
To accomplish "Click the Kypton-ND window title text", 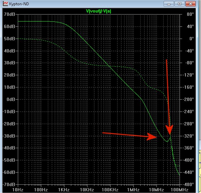I will tap(19, 4).
